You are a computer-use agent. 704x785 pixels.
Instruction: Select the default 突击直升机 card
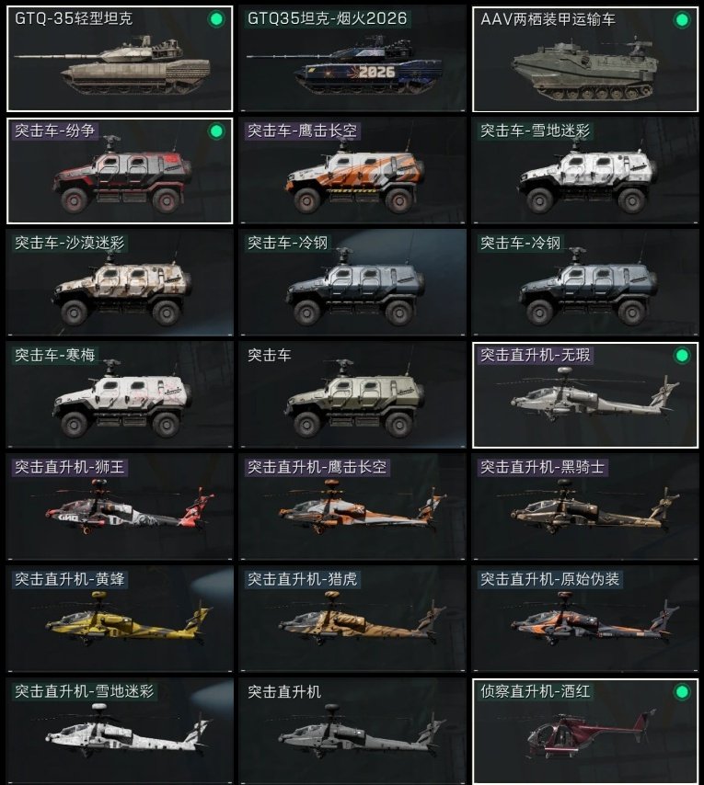point(352,732)
